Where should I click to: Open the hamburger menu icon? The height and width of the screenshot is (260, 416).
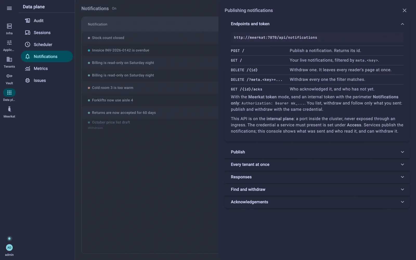point(9,8)
